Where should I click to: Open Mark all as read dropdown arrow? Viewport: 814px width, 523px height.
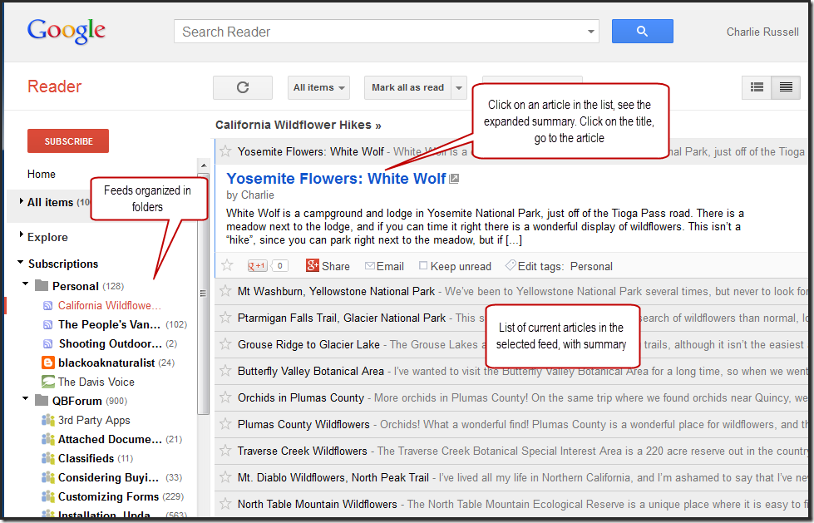click(x=459, y=87)
